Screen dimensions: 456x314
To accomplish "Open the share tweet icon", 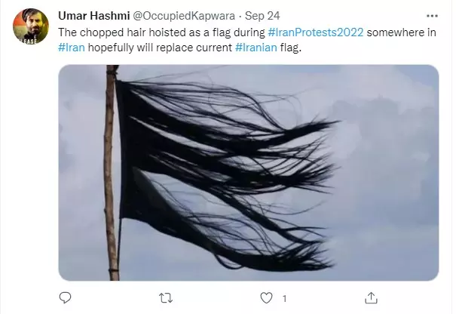I will click(x=371, y=298).
